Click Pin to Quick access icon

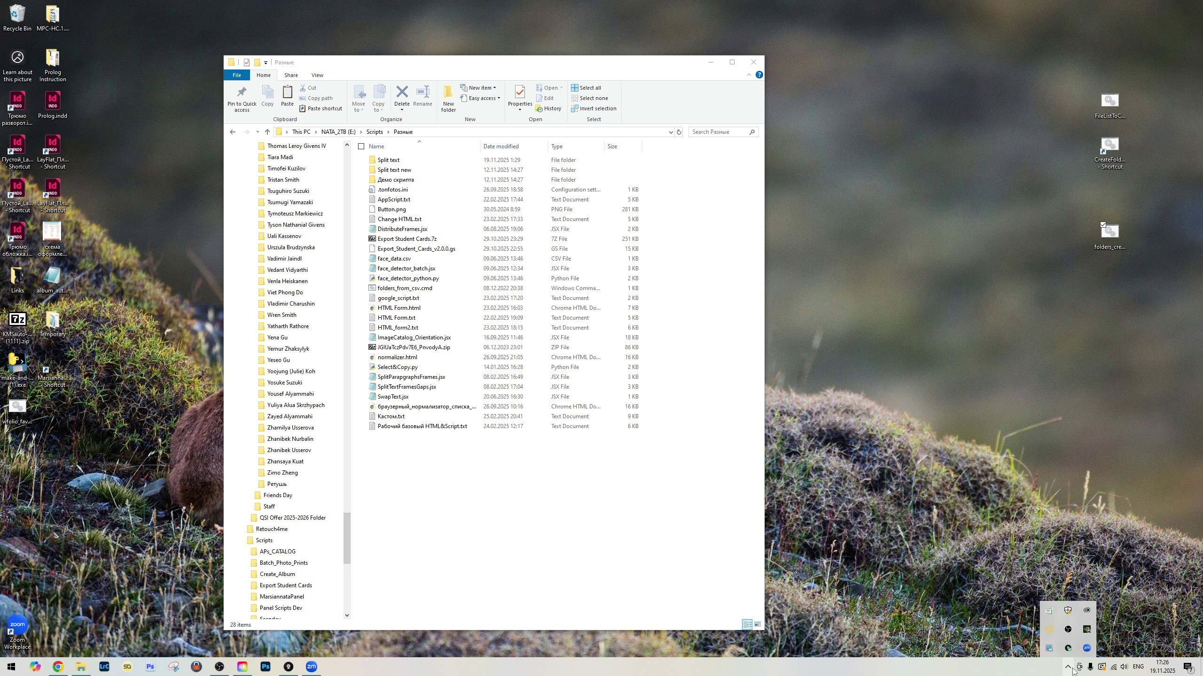click(242, 92)
